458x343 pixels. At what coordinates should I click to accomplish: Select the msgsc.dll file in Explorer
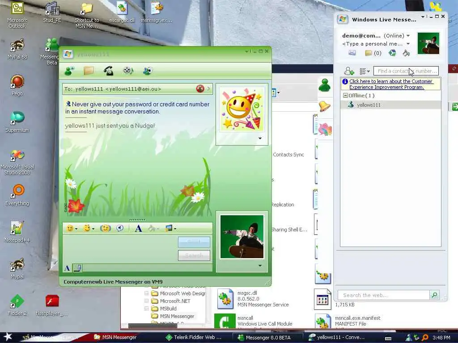(253, 299)
